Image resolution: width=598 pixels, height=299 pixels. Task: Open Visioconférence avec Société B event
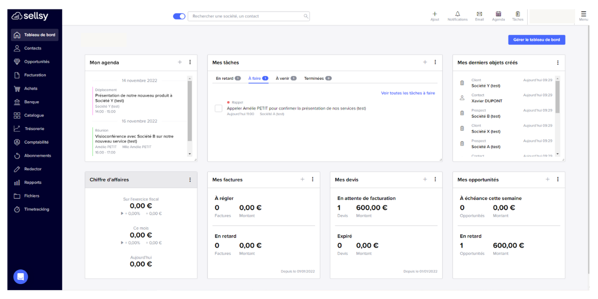click(x=135, y=139)
